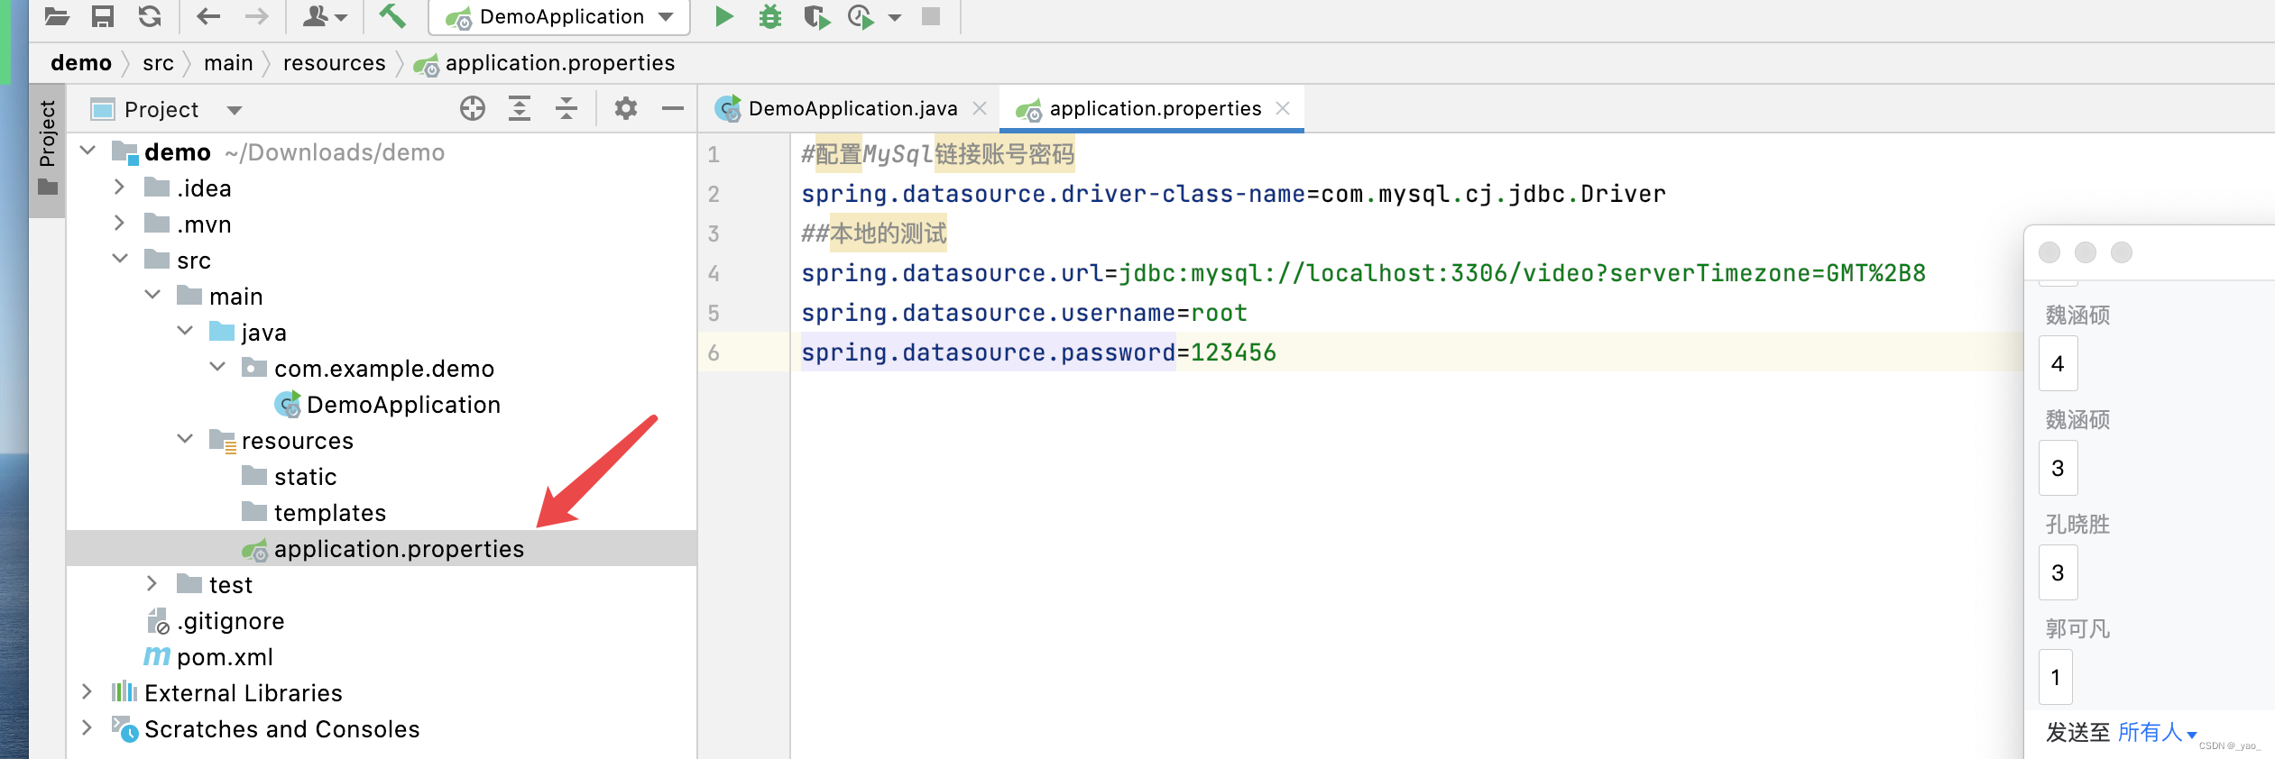Click the datasource url line
2275x759 pixels.
click(x=1363, y=273)
